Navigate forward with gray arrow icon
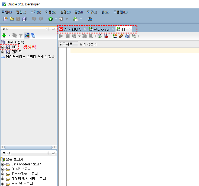 [61, 19]
